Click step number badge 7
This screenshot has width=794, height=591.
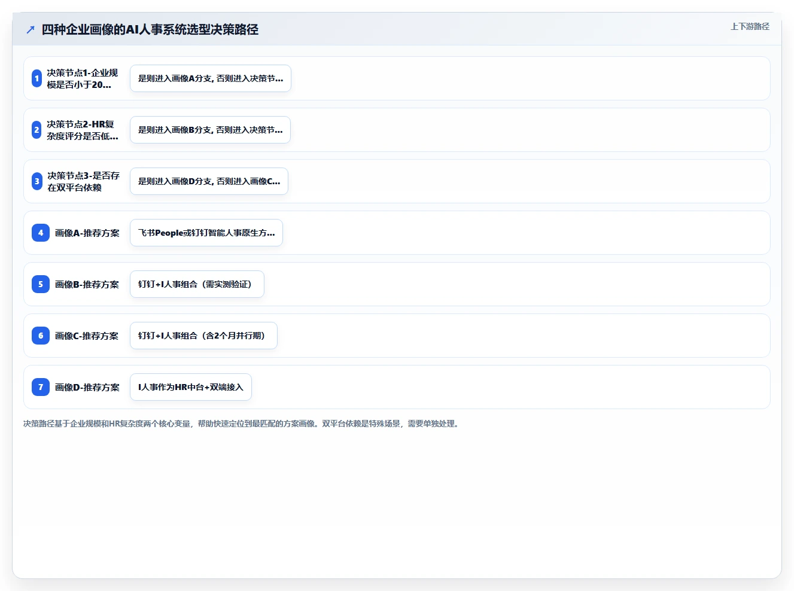tap(41, 387)
